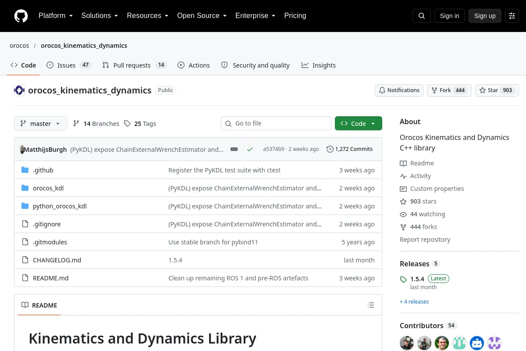This screenshot has height=351, width=526.
Task: Open the master branch dropdown
Action: 40,124
